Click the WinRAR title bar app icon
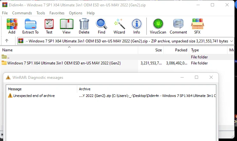Screen dimensions: 237x141 point(5,5)
